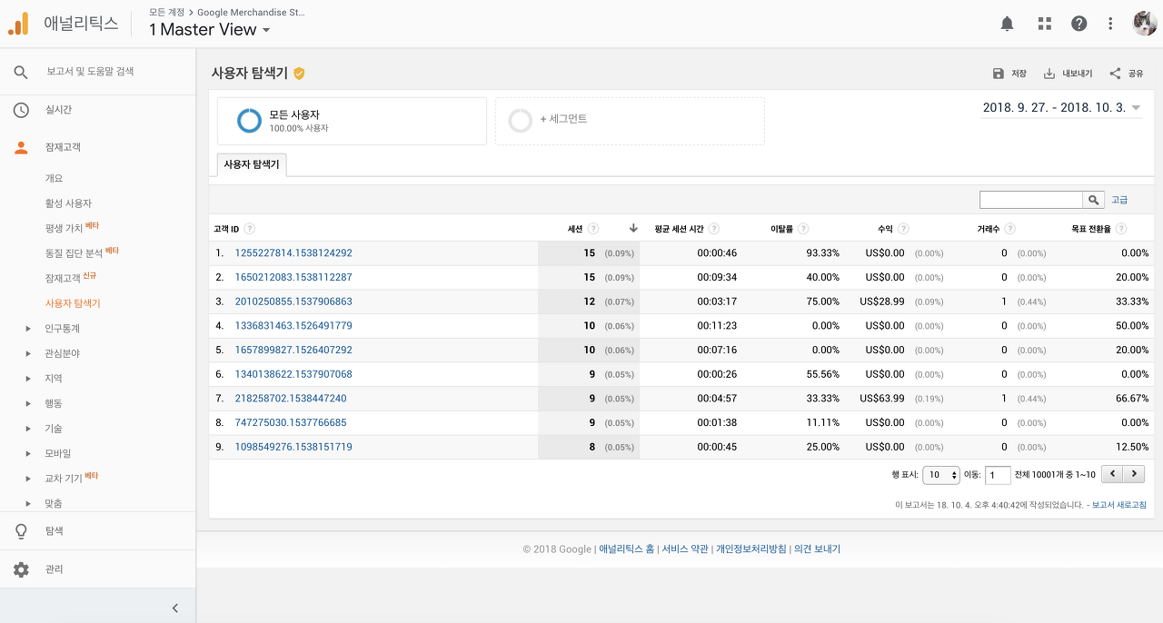Viewport: 1163px width, 623px height.
Task: Click the 저장 save icon button
Action: 1009,74
